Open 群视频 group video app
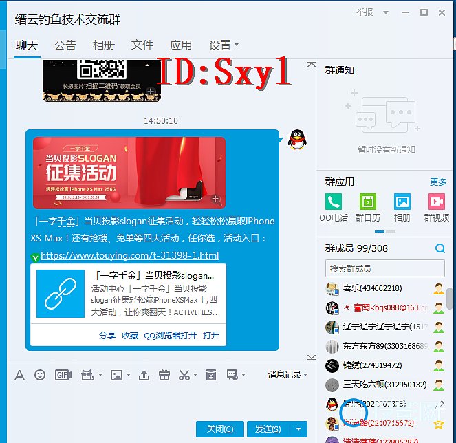This screenshot has height=443, width=456. [x=437, y=208]
